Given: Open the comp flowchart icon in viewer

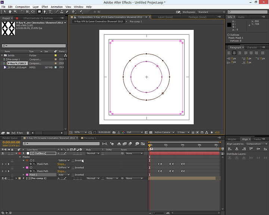Looking at the screenshot, I should (x=207, y=133).
